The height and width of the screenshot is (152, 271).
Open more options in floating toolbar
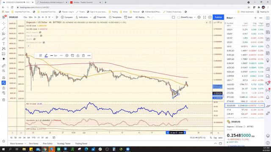pyautogui.click(x=89, y=55)
